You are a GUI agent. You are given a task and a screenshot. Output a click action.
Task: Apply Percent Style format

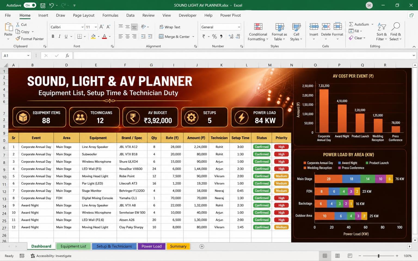click(214, 36)
